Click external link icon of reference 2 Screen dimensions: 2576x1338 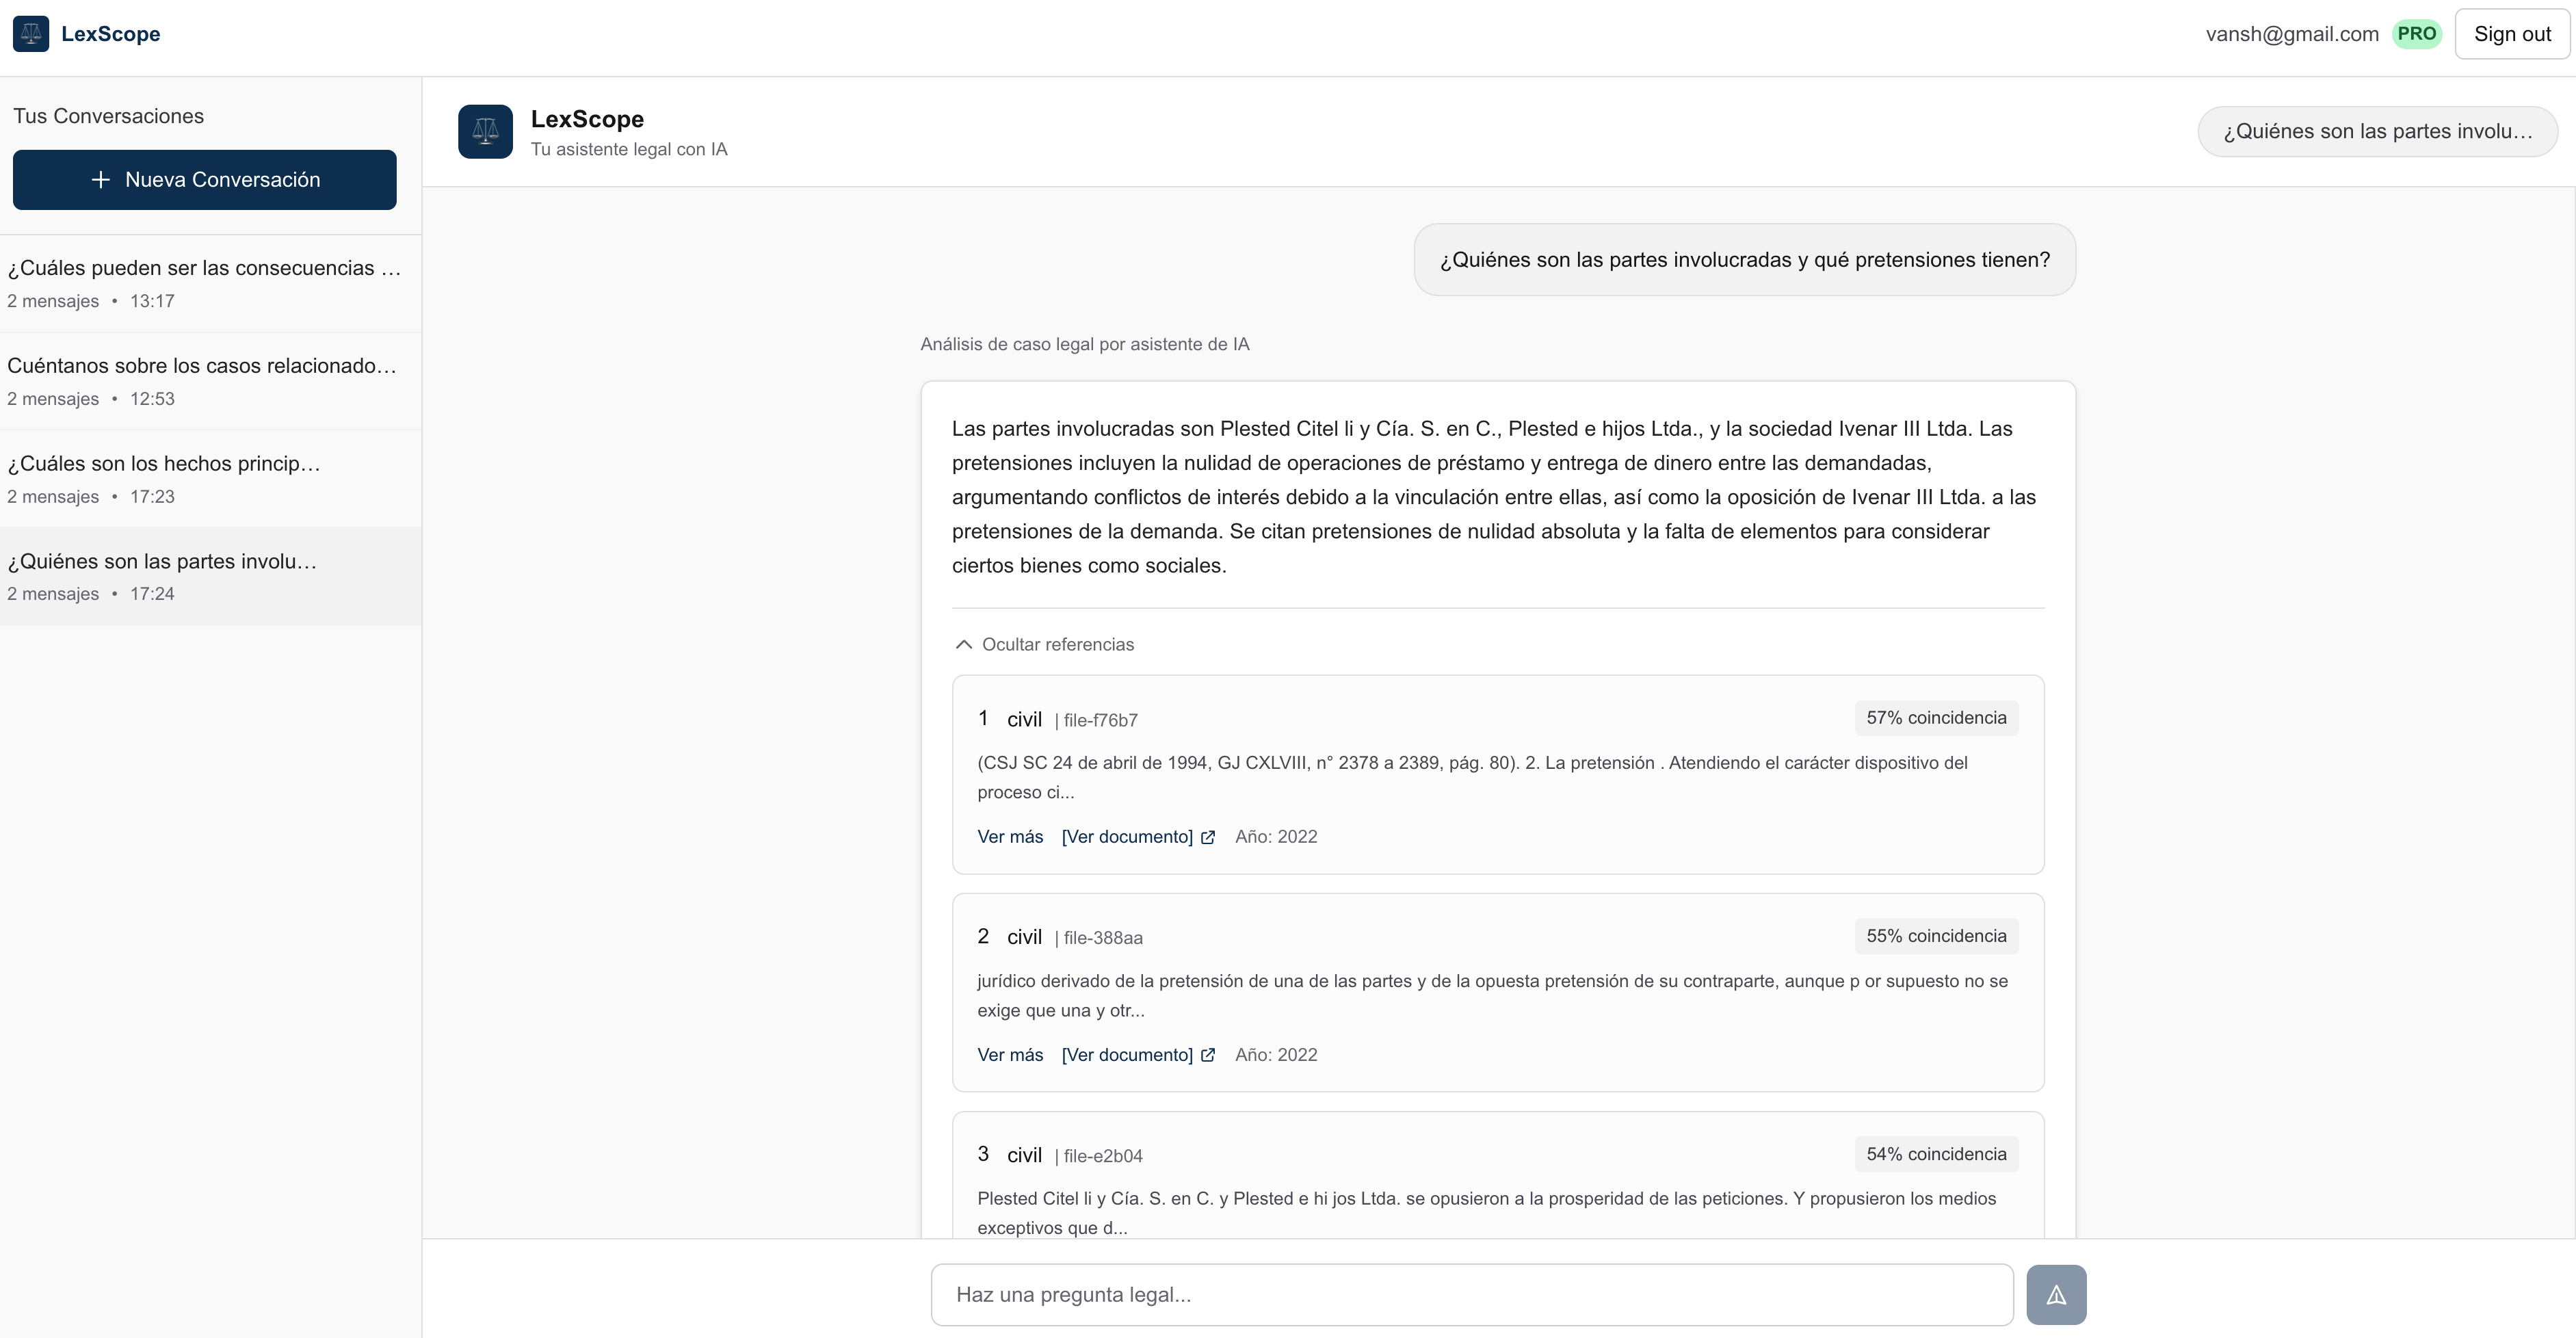pos(1208,1056)
